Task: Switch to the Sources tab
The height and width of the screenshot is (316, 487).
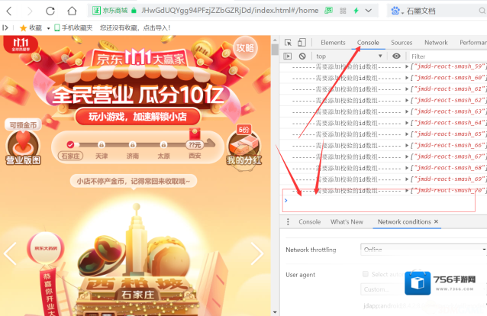Action: point(402,43)
